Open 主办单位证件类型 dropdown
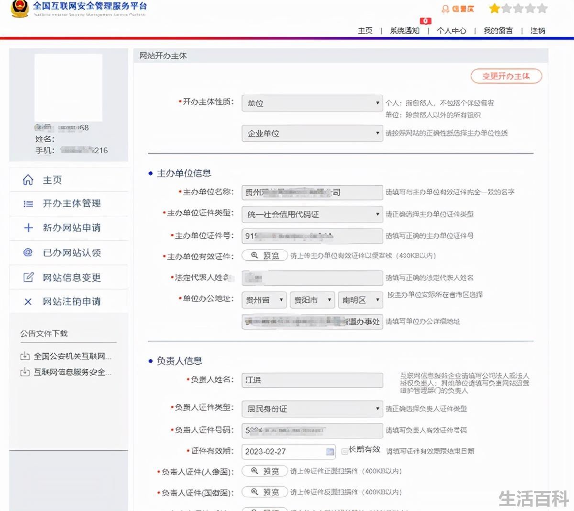This screenshot has width=574, height=511. pos(312,214)
